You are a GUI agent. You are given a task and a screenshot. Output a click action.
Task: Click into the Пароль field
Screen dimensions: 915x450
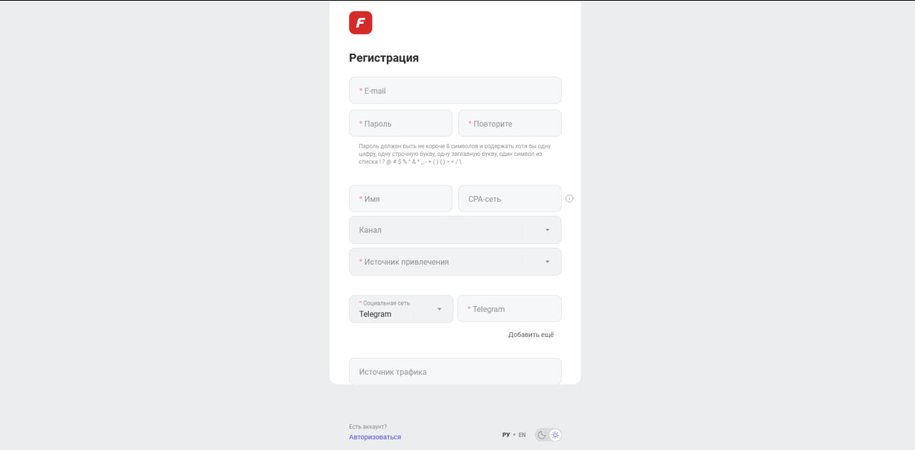(400, 124)
